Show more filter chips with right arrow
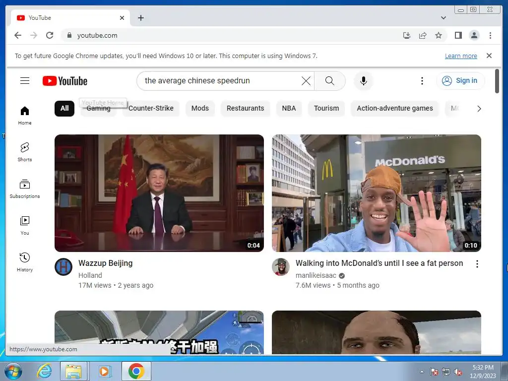Viewport: 508px width, 381px height. tap(479, 109)
